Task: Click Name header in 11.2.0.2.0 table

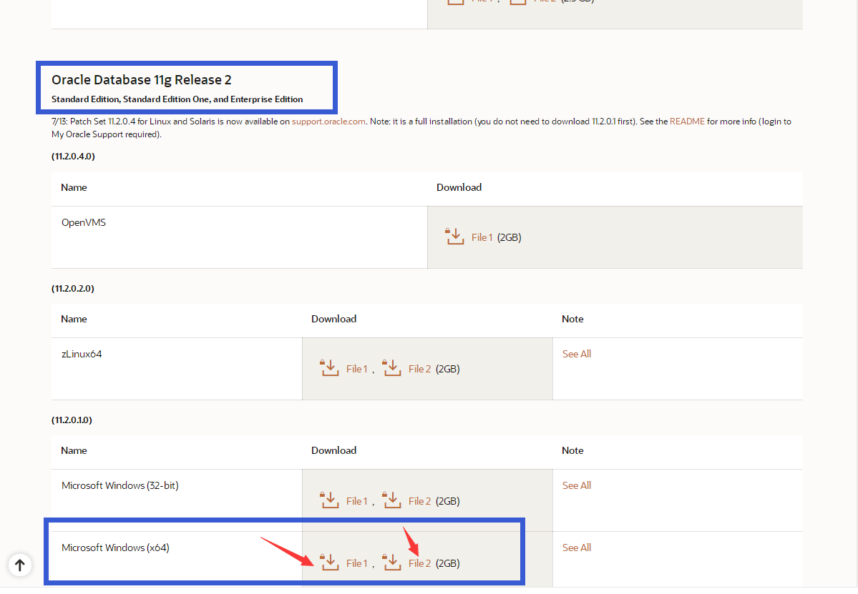Action: [x=74, y=319]
